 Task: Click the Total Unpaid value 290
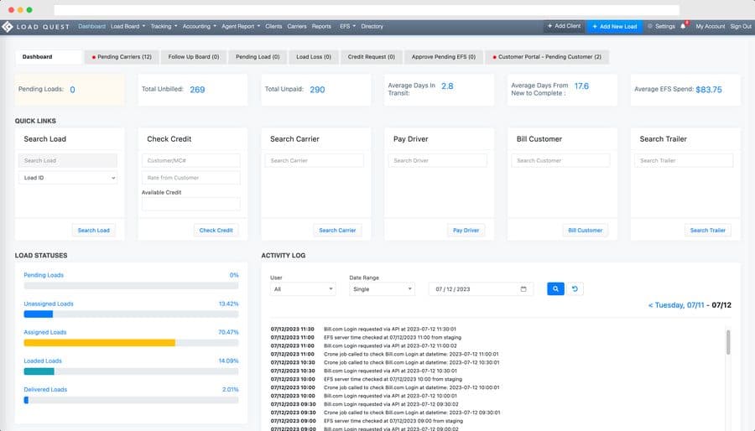(x=317, y=90)
